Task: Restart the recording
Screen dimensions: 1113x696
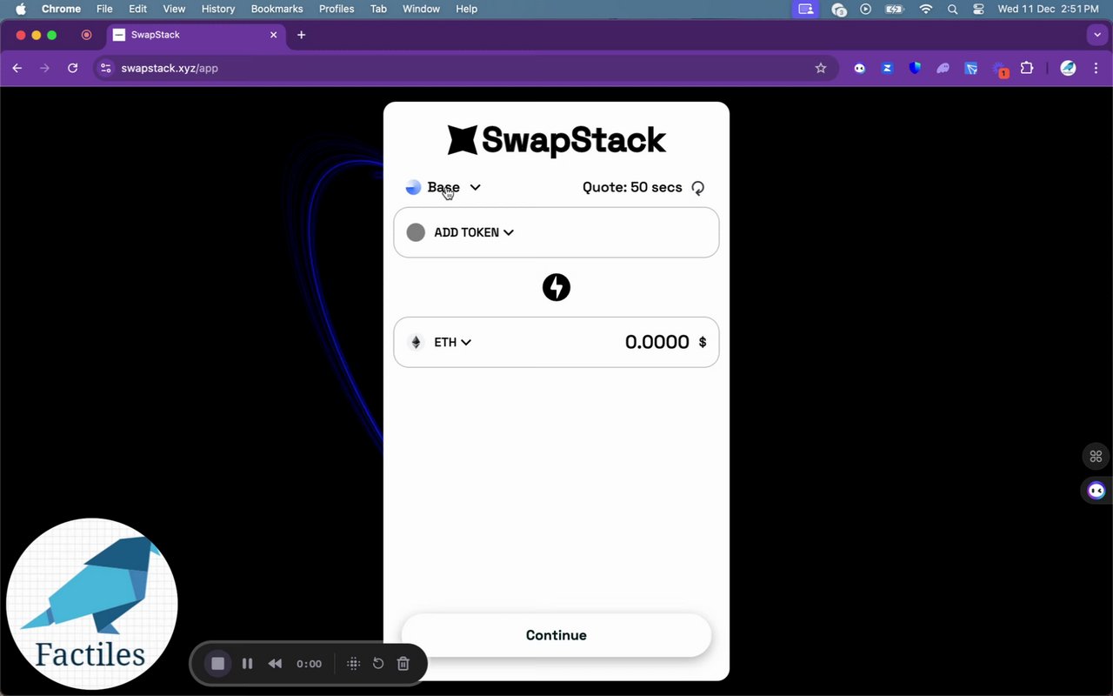Action: [378, 664]
